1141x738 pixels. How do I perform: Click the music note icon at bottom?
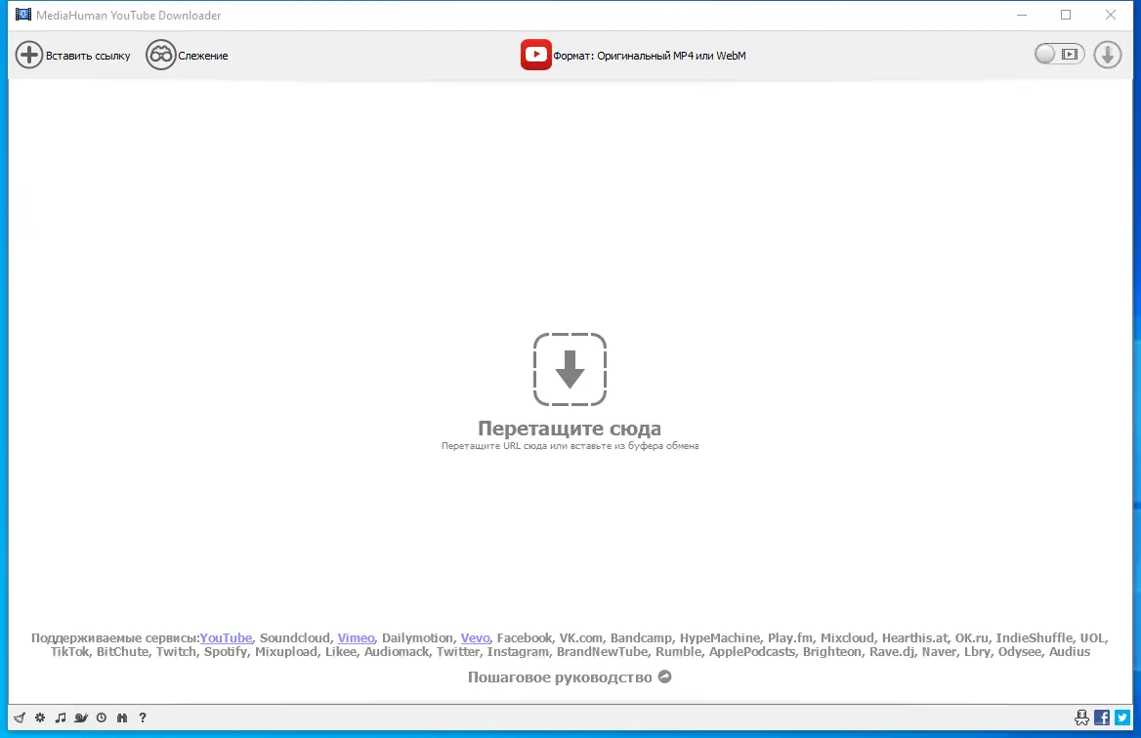[60, 717]
